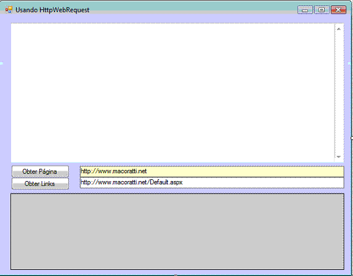Focus the white URL field ending in Default.aspx
The image size is (353, 276).
212,182
